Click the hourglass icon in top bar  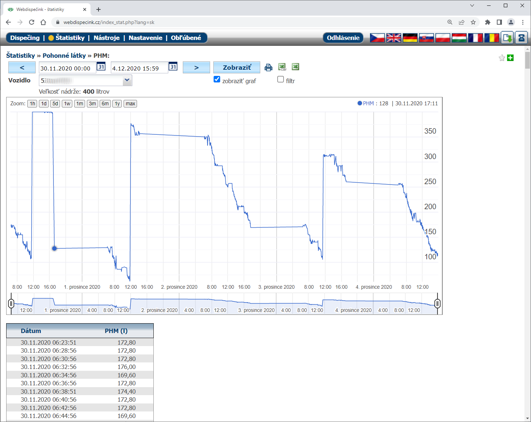pos(522,38)
